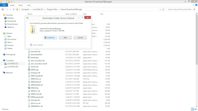Select Local Disk (C:) in the breadcrumb
This screenshot has height=111, width=198.
[38, 9]
